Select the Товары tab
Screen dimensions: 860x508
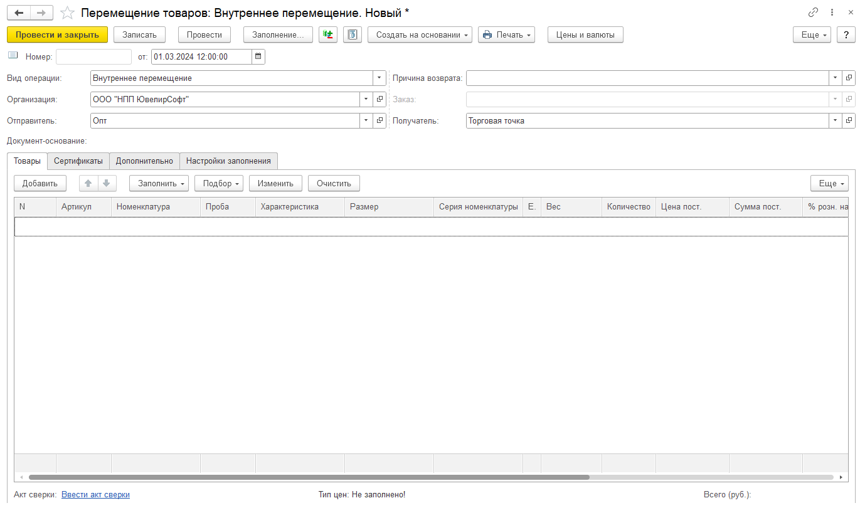pos(27,161)
